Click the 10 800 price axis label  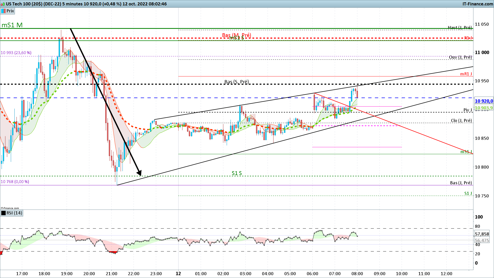tap(482, 167)
